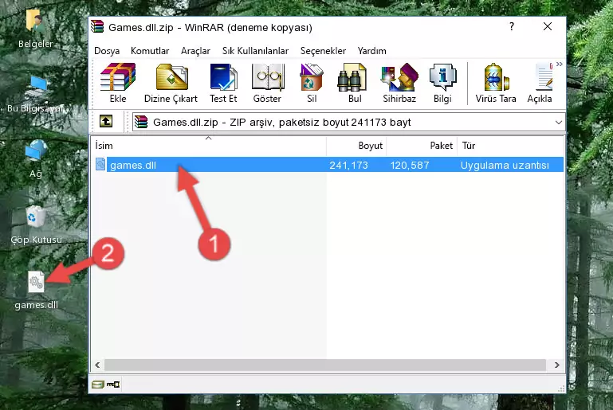The height and width of the screenshot is (410, 613).
Task: Open the Sık Kullanılanlar menu
Action: [x=255, y=51]
